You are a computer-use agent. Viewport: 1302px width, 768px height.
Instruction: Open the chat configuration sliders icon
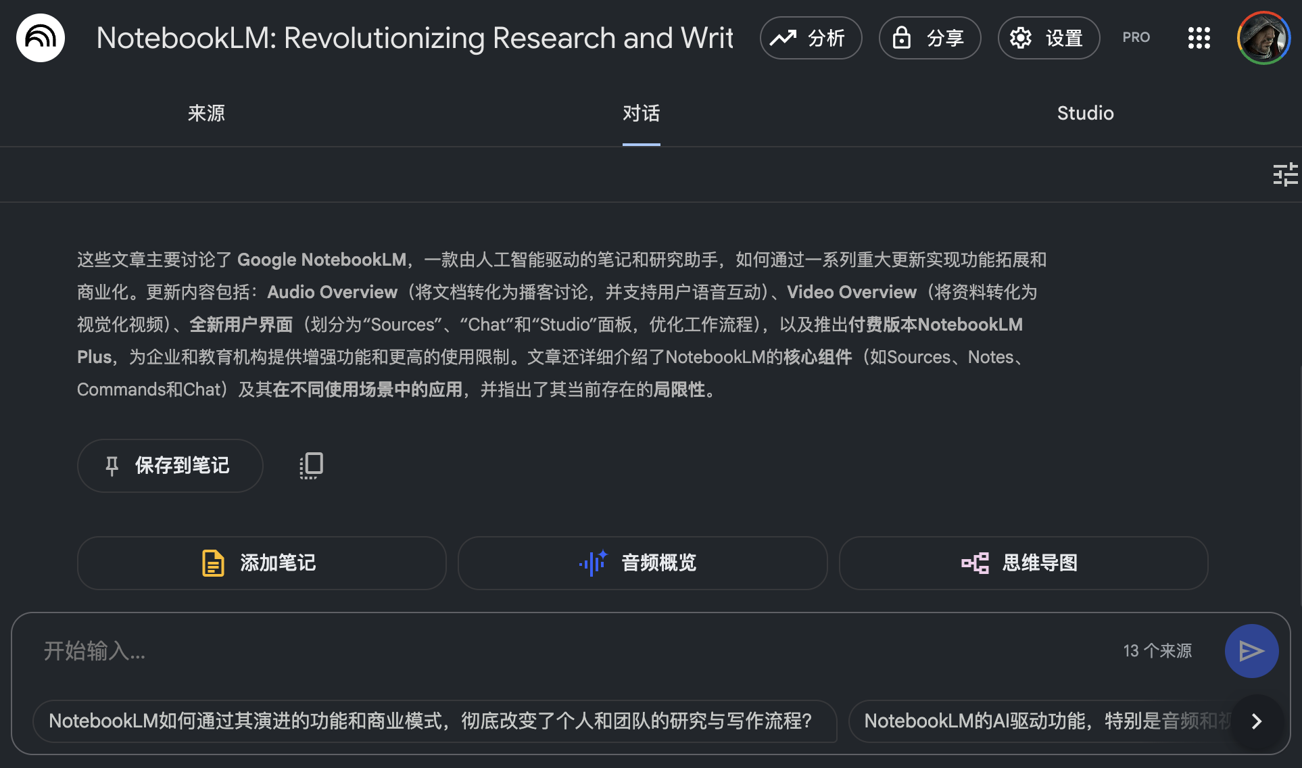coord(1285,174)
